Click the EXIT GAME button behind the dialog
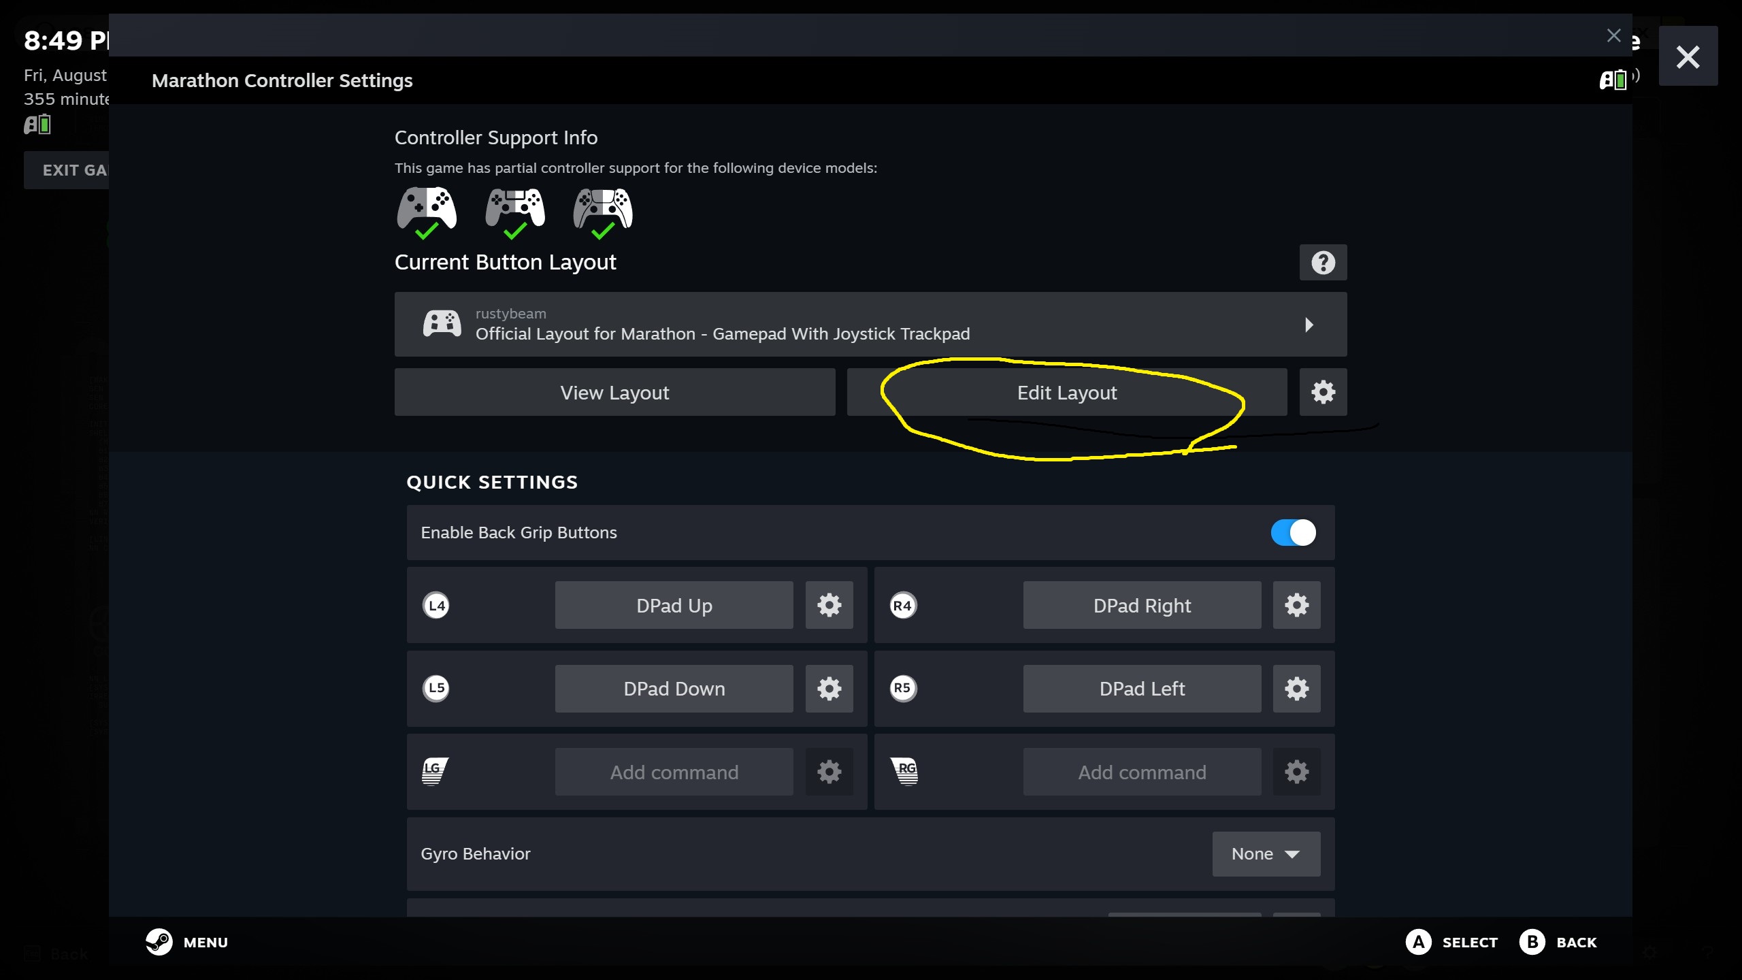 (x=67, y=170)
